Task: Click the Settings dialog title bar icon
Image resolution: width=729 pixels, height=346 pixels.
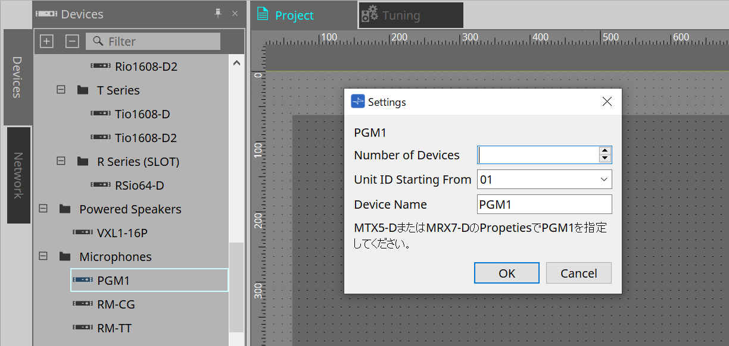Action: point(357,101)
